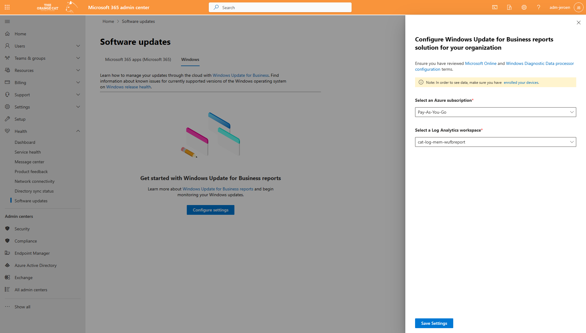This screenshot has width=586, height=333.
Task: Click the All admin centers list icon
Action: click(7, 290)
